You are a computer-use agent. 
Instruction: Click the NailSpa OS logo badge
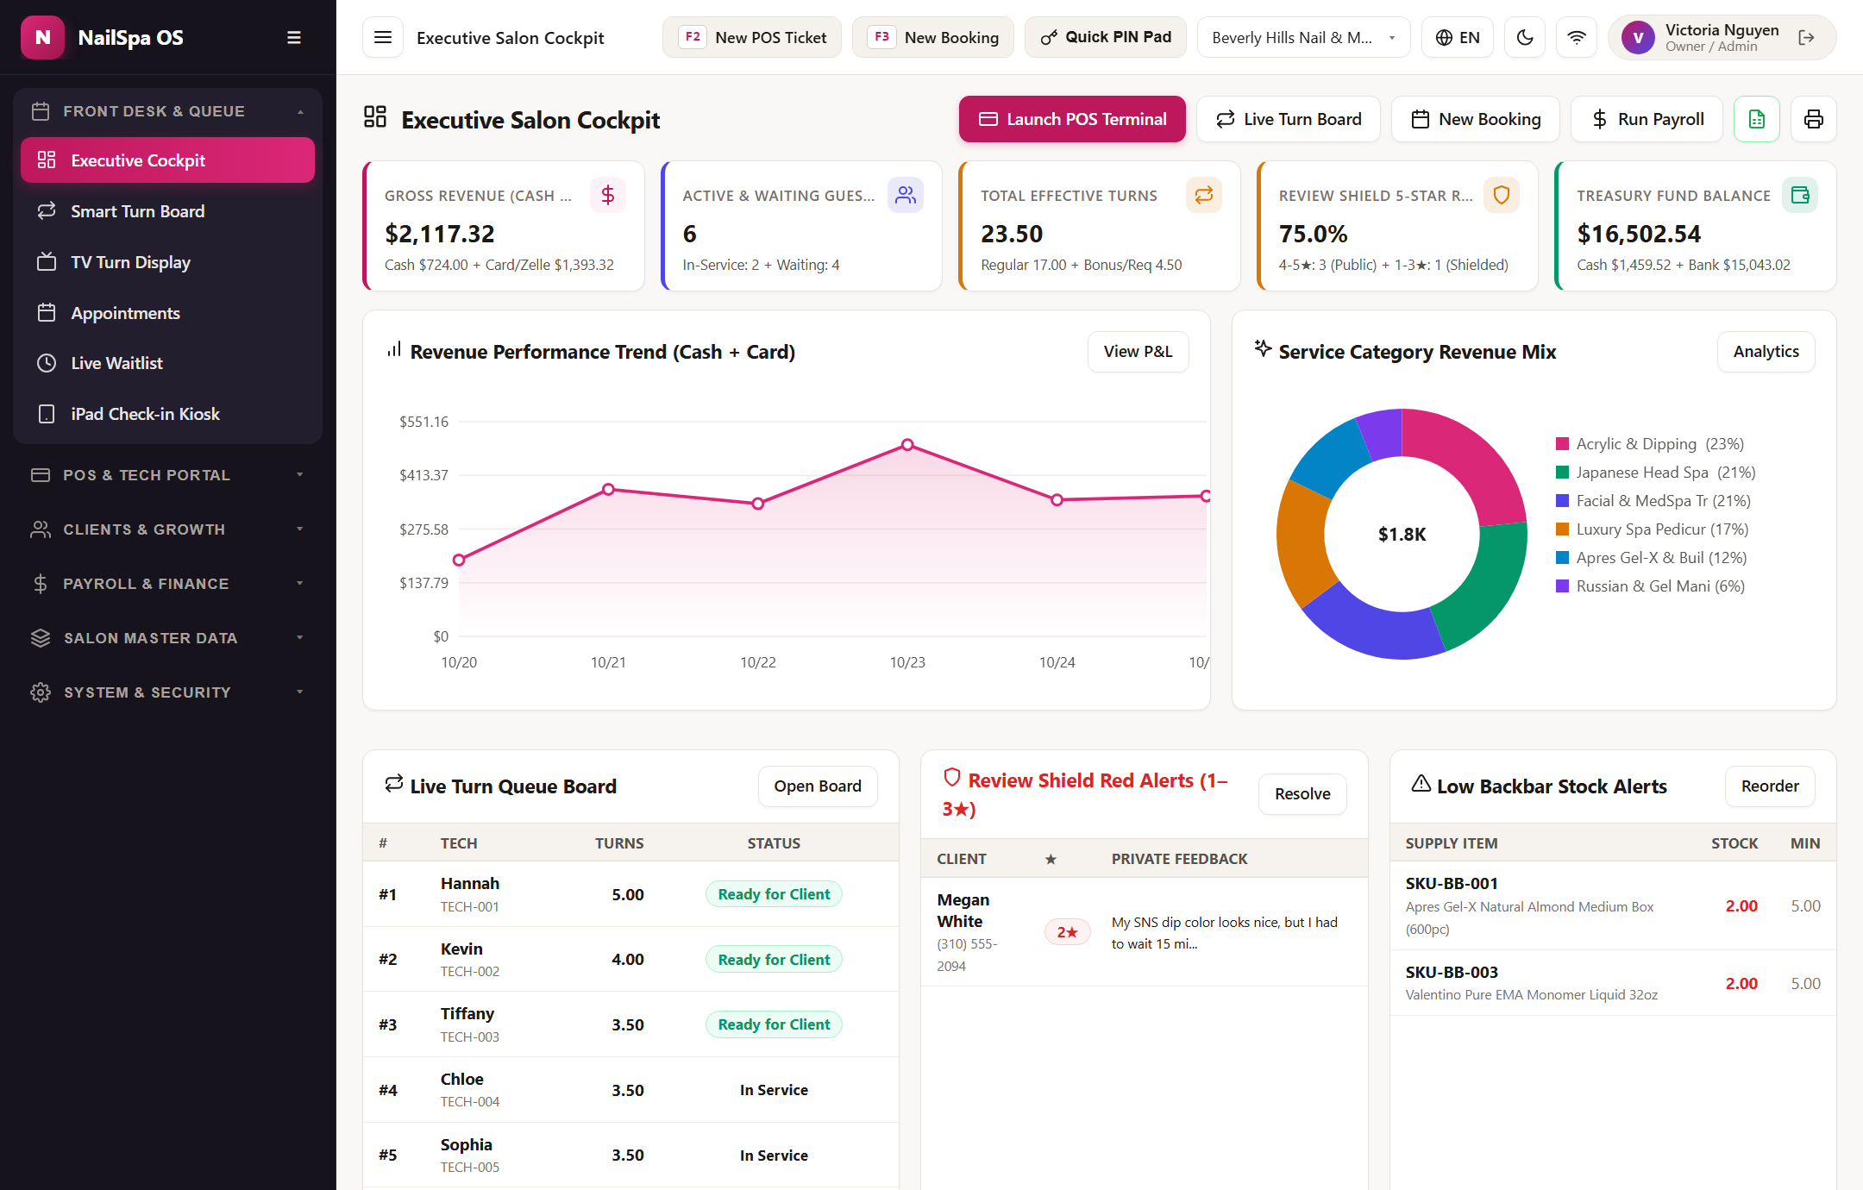[42, 38]
